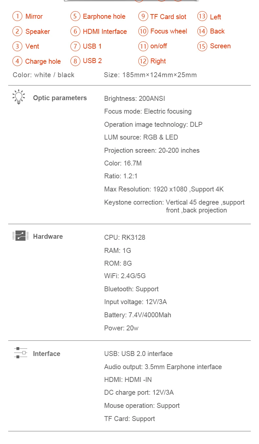This screenshot has width=259, height=444.
Task: Click the circled number 11 on/off marker
Action: (x=143, y=46)
